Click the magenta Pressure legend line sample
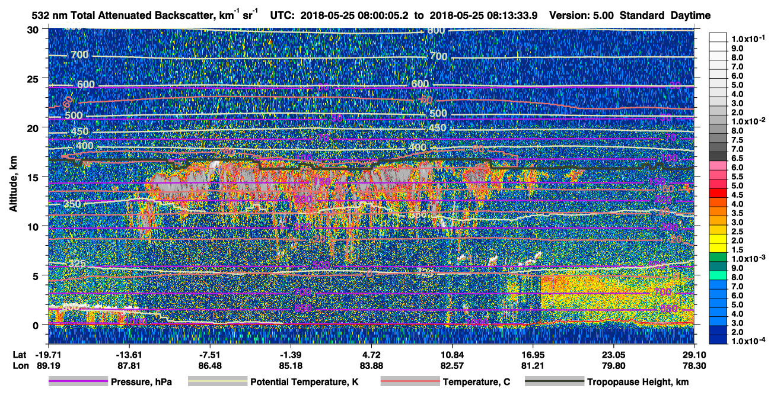The height and width of the screenshot is (395, 771). (78, 382)
